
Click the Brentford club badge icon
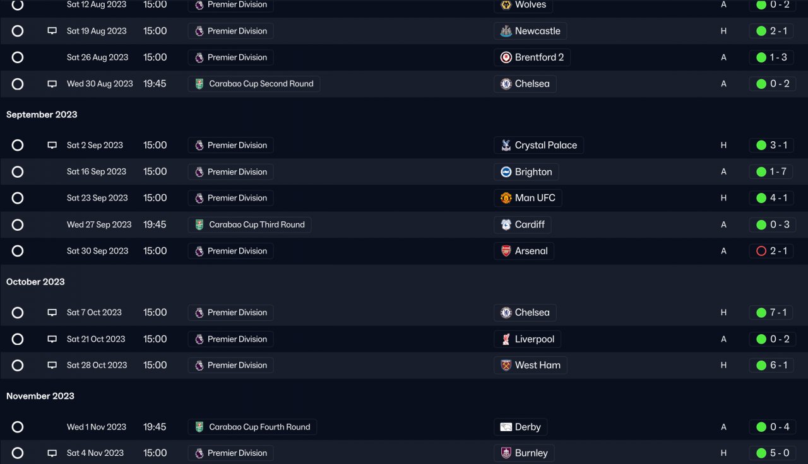[x=506, y=57]
